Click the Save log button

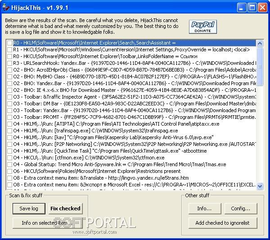[x=29, y=208]
